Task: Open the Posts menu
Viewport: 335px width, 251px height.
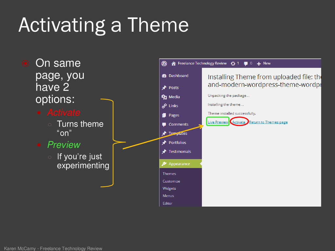Action: click(173, 88)
